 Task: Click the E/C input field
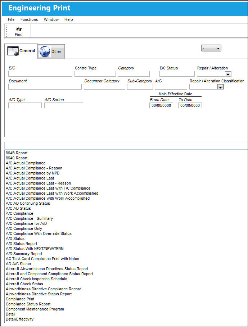(40, 74)
